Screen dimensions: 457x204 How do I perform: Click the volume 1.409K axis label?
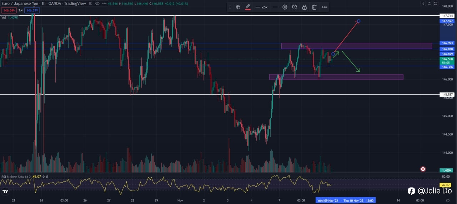[447, 170]
